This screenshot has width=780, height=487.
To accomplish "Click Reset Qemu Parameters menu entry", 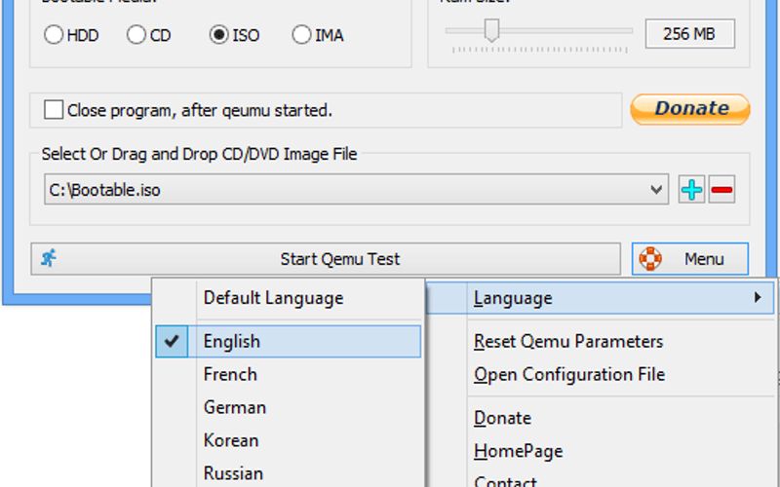I will [567, 341].
